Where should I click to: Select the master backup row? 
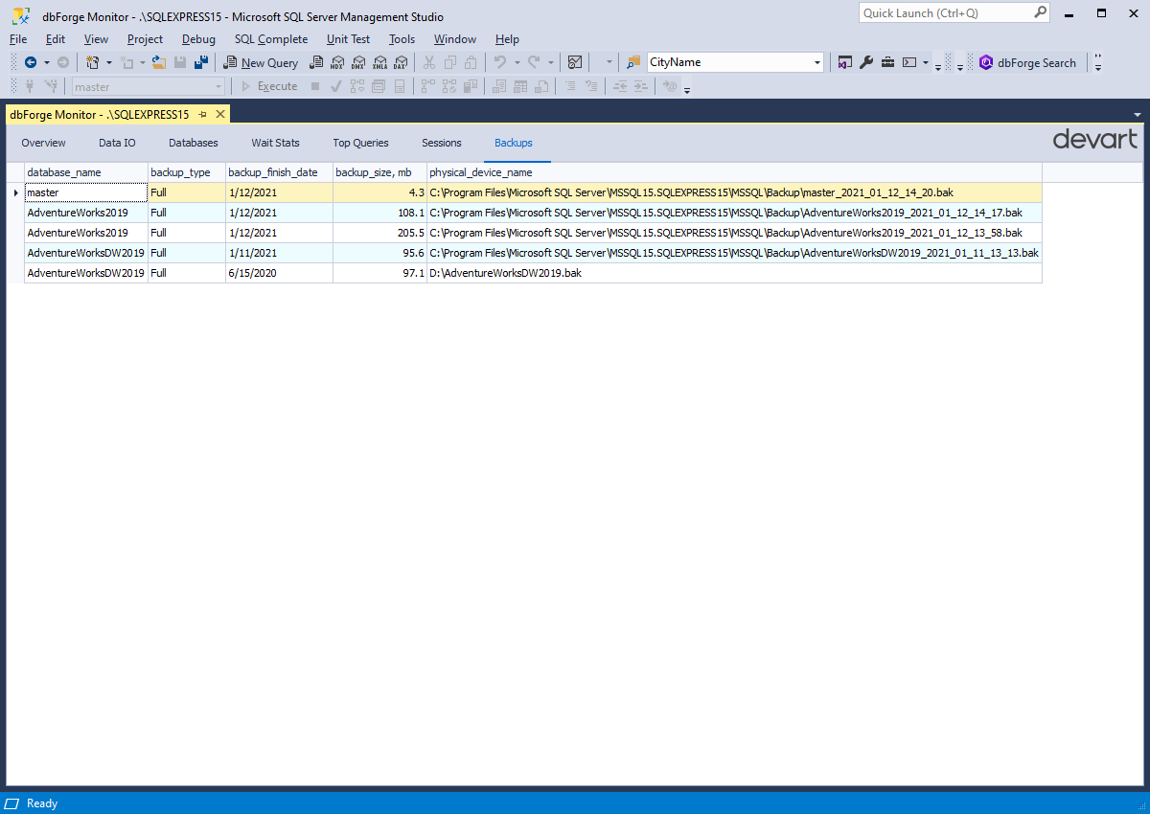86,192
